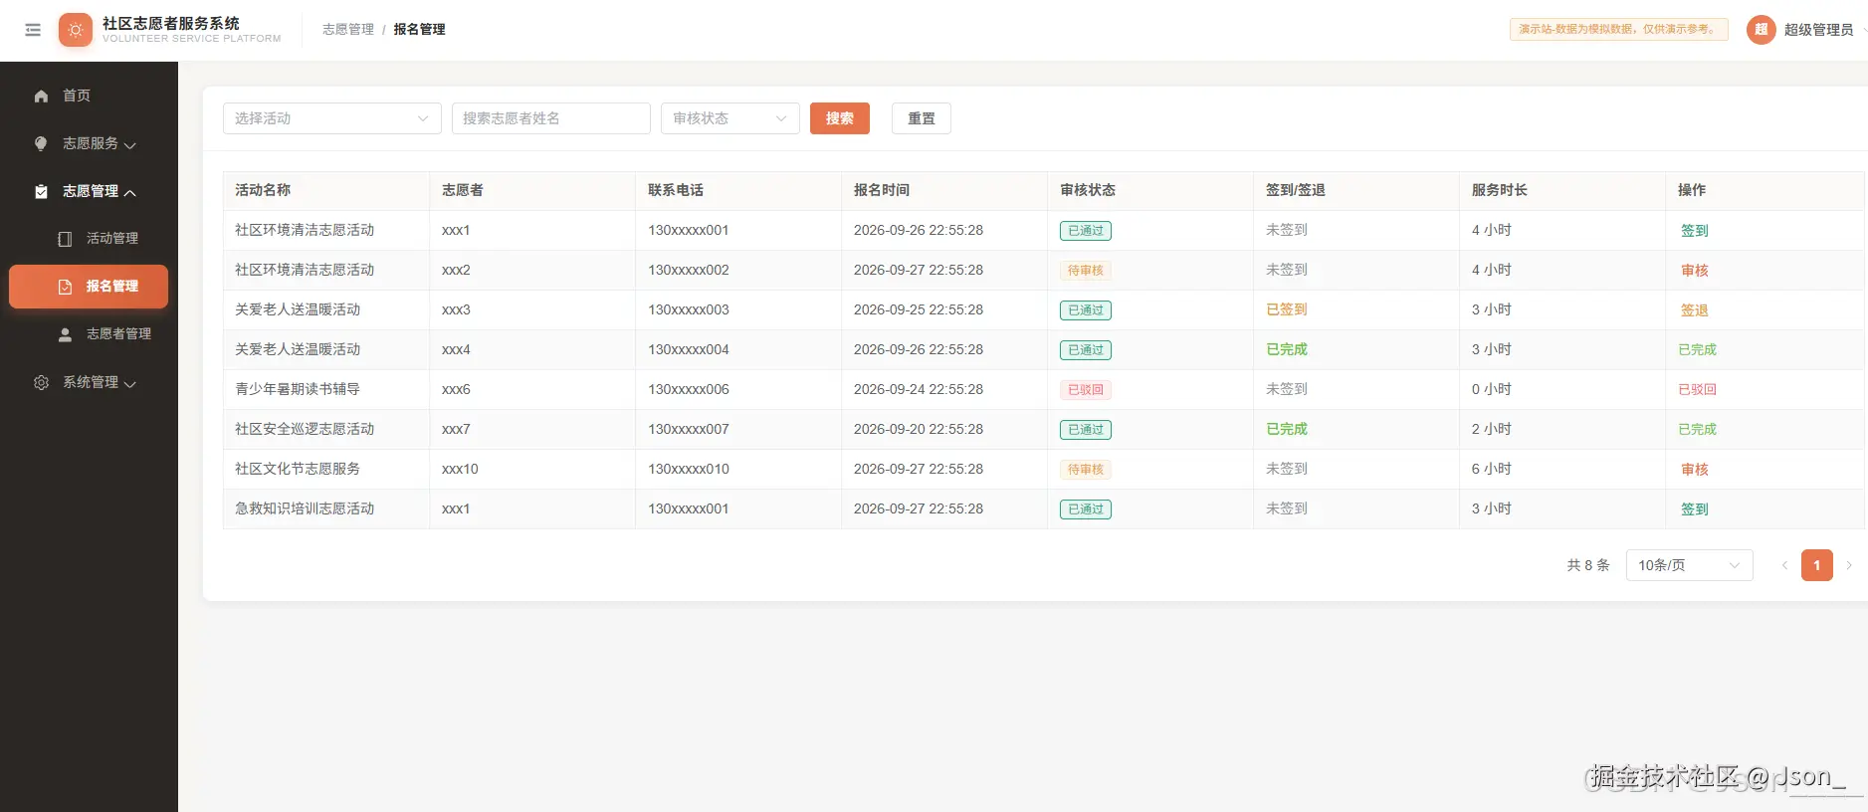Viewport: 1868px width, 812px height.
Task: Click 审核 for volunteer xxx10
Action: [1695, 470]
